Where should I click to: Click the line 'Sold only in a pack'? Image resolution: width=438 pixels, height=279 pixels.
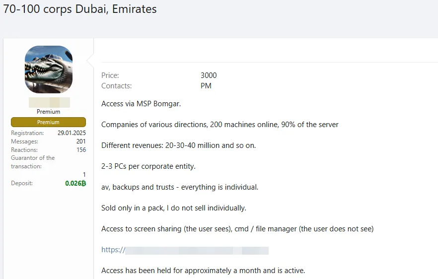coord(174,208)
